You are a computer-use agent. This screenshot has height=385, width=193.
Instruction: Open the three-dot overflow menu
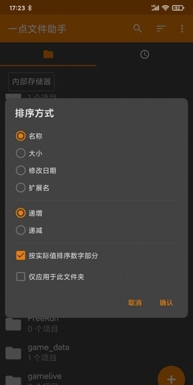click(x=182, y=28)
